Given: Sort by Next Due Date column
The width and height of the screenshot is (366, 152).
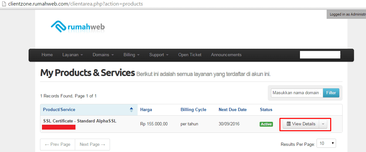Looking at the screenshot, I should tap(233, 109).
